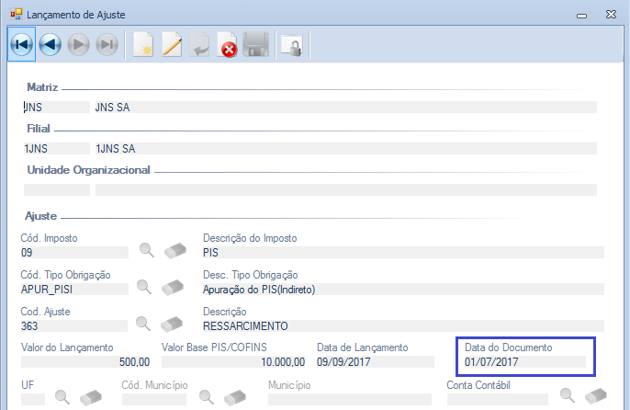630x410 pixels.
Task: Clear UF field with eraser icon
Action: (x=91, y=397)
